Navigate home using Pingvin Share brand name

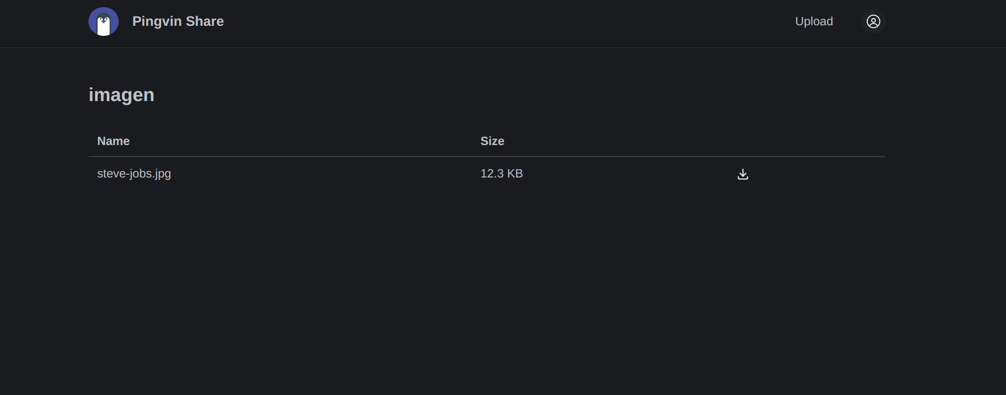(x=178, y=21)
